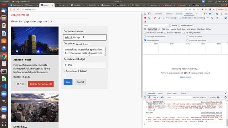The width and height of the screenshot is (228, 128).
Task: Open DevTools settings gear in the top bar
Action: click(x=217, y=14)
